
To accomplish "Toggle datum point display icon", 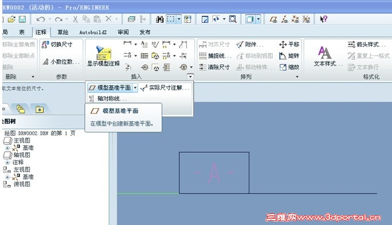I will click(295, 19).
